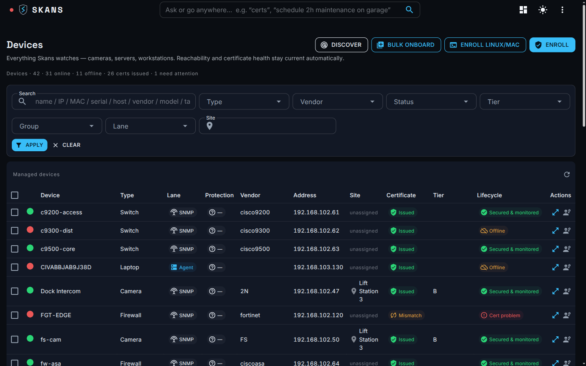Screen dimensions: 586x366
Task: Refresh the Managed devices table
Action: tap(567, 174)
